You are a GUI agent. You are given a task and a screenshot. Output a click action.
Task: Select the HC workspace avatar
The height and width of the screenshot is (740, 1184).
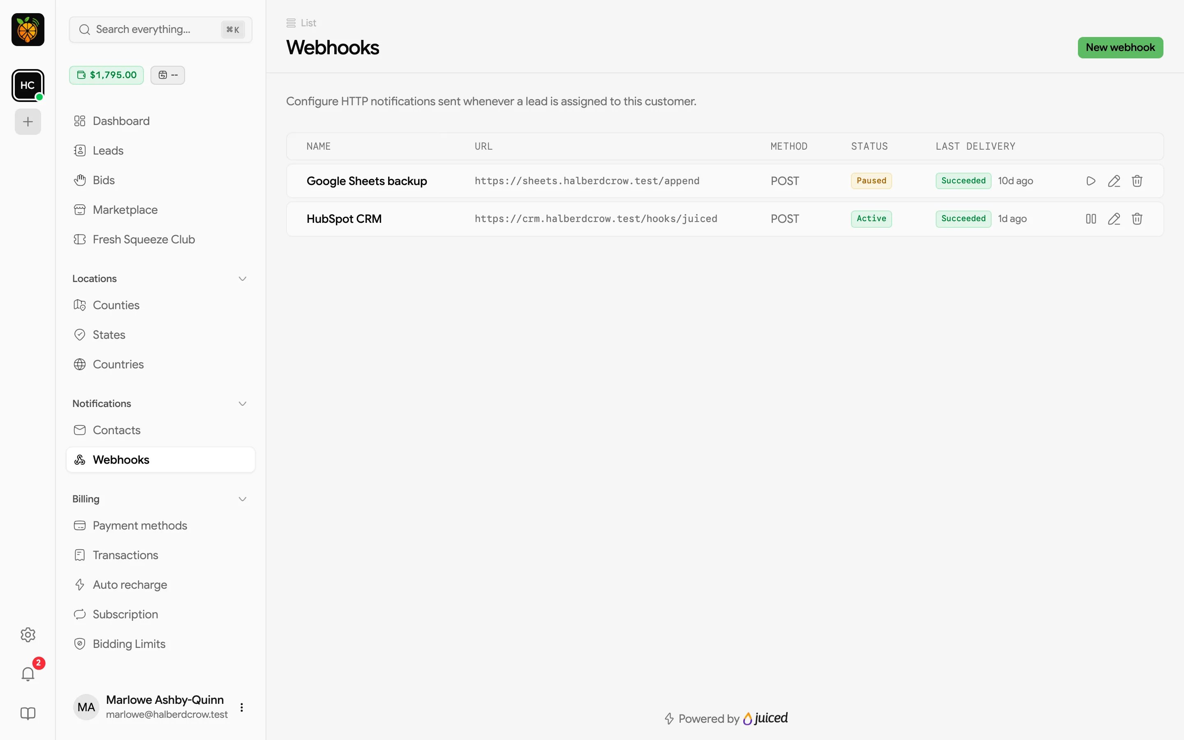[x=28, y=85]
